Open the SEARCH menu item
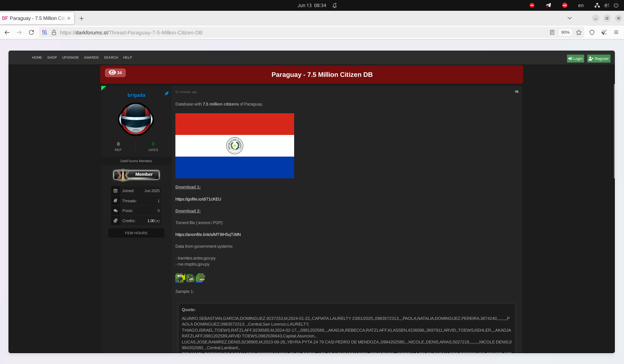Viewport: 624px width, 364px height. pos(111,58)
